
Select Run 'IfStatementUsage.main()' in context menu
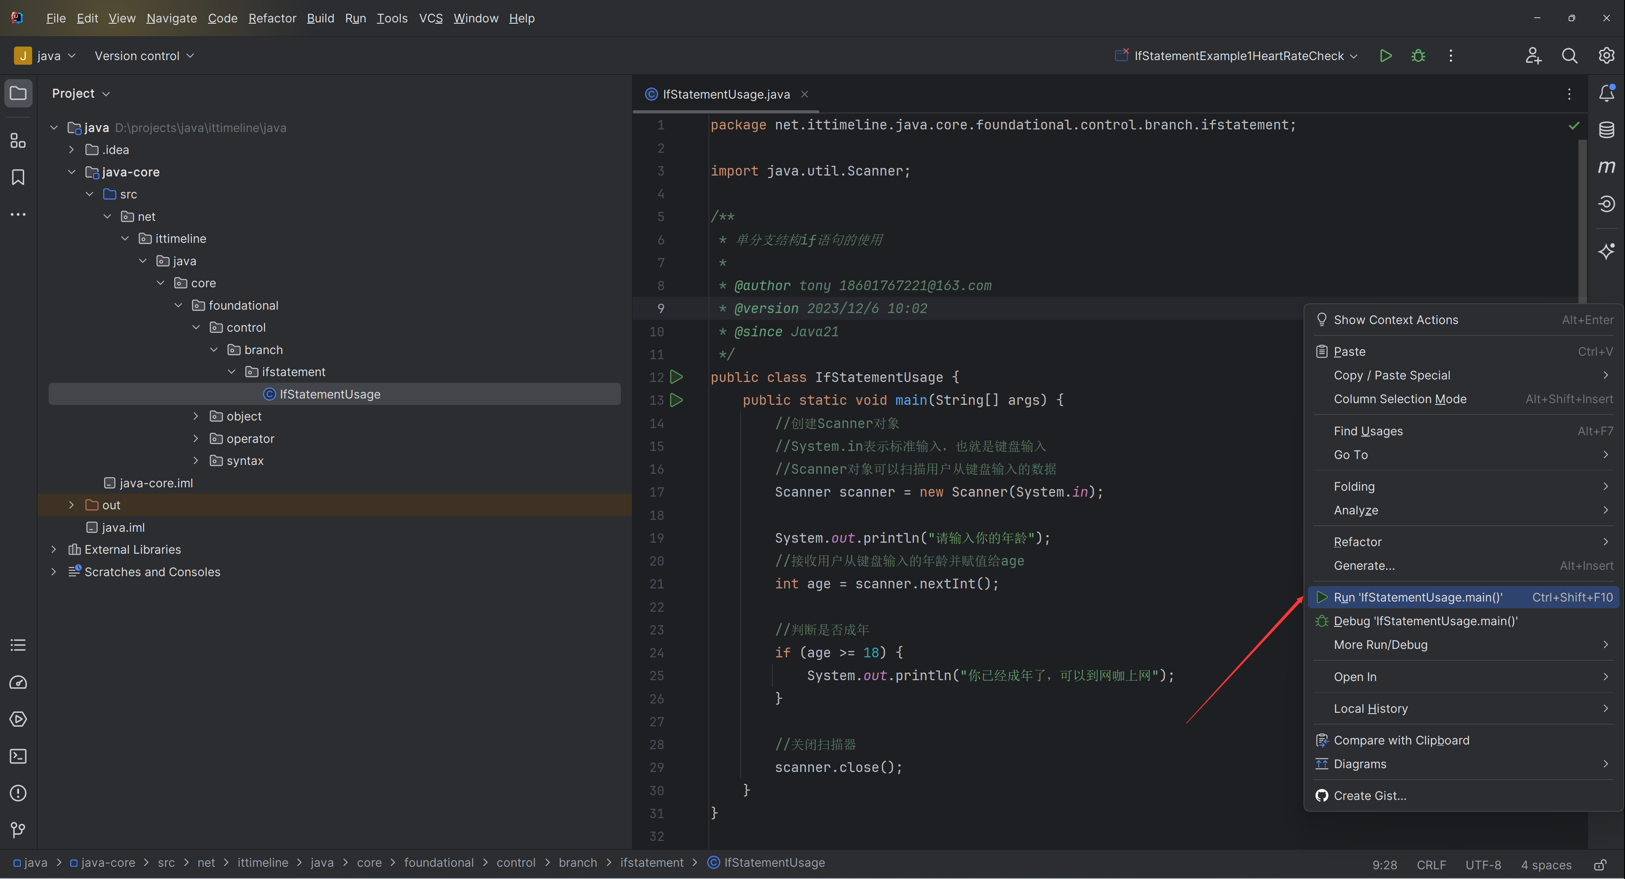point(1464,597)
